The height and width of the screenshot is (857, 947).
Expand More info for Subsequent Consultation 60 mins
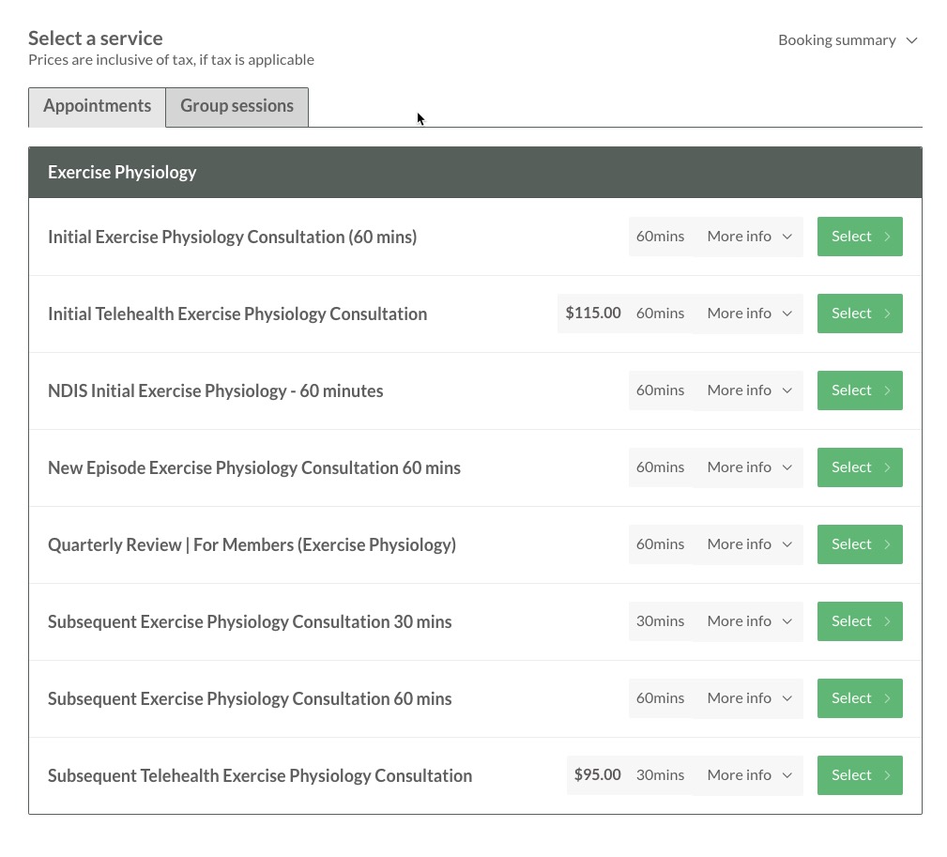point(749,698)
